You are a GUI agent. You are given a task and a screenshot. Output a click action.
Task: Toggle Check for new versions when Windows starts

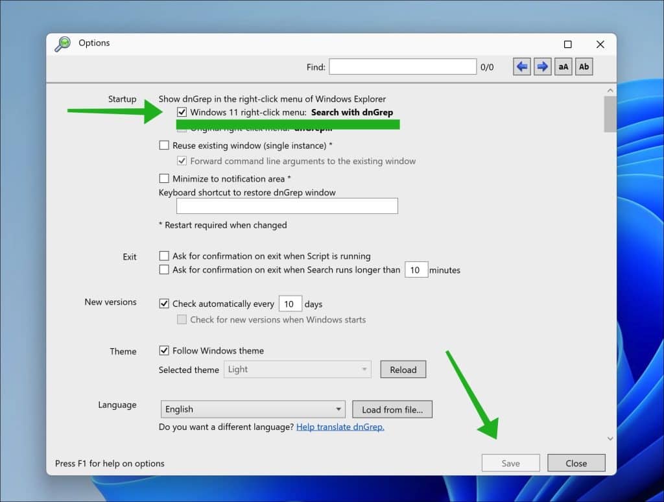click(182, 319)
